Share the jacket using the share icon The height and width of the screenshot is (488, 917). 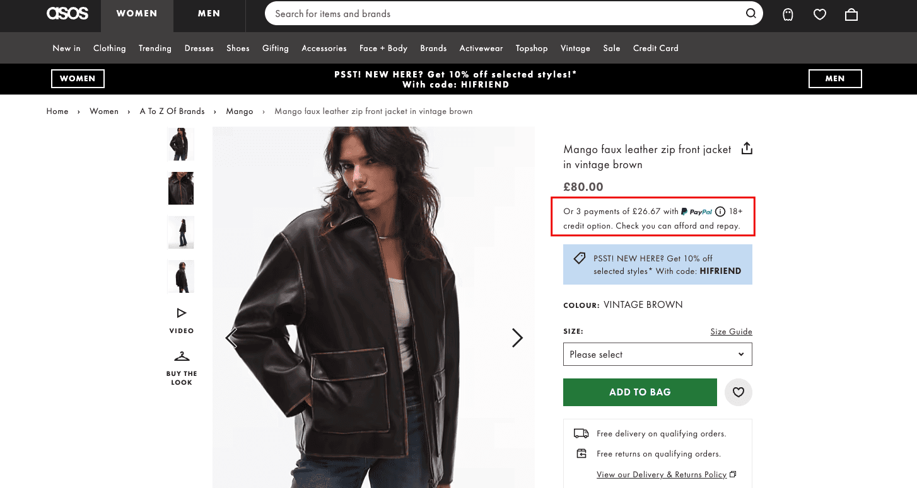(747, 148)
